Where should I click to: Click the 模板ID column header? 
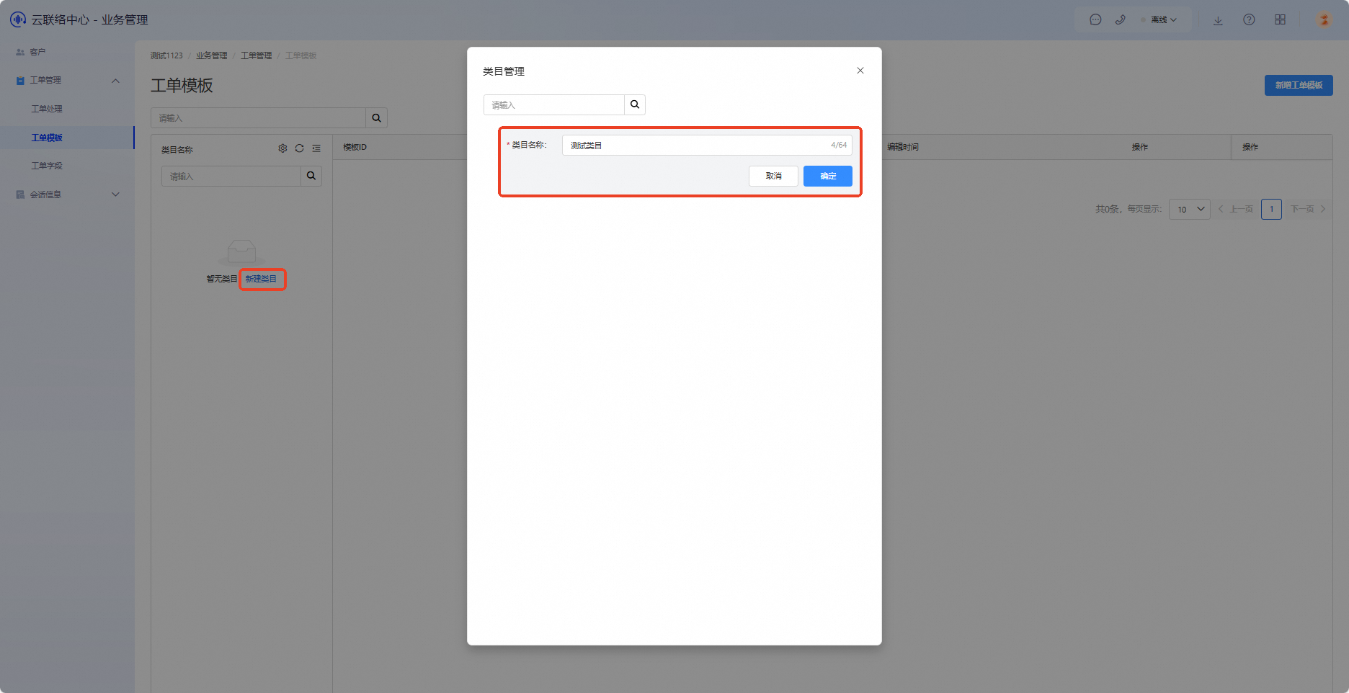tap(355, 147)
